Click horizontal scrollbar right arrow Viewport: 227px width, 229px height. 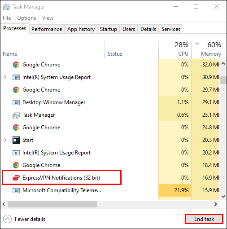pyautogui.click(x=216, y=204)
